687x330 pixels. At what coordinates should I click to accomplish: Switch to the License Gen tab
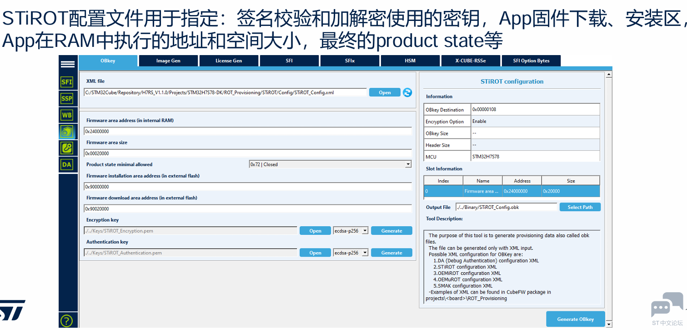(x=229, y=61)
